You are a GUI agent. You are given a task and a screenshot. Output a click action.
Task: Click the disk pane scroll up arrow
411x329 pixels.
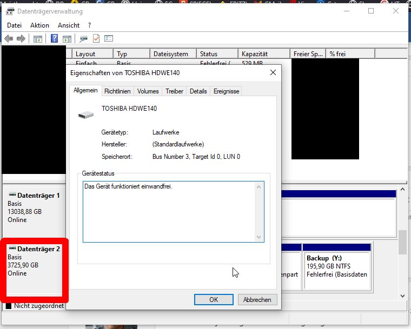(402, 189)
